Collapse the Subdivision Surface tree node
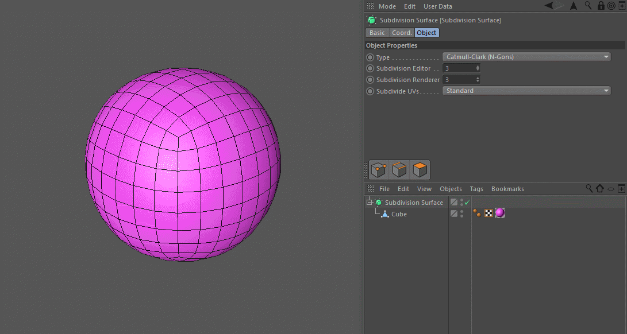627x334 pixels. [x=369, y=203]
